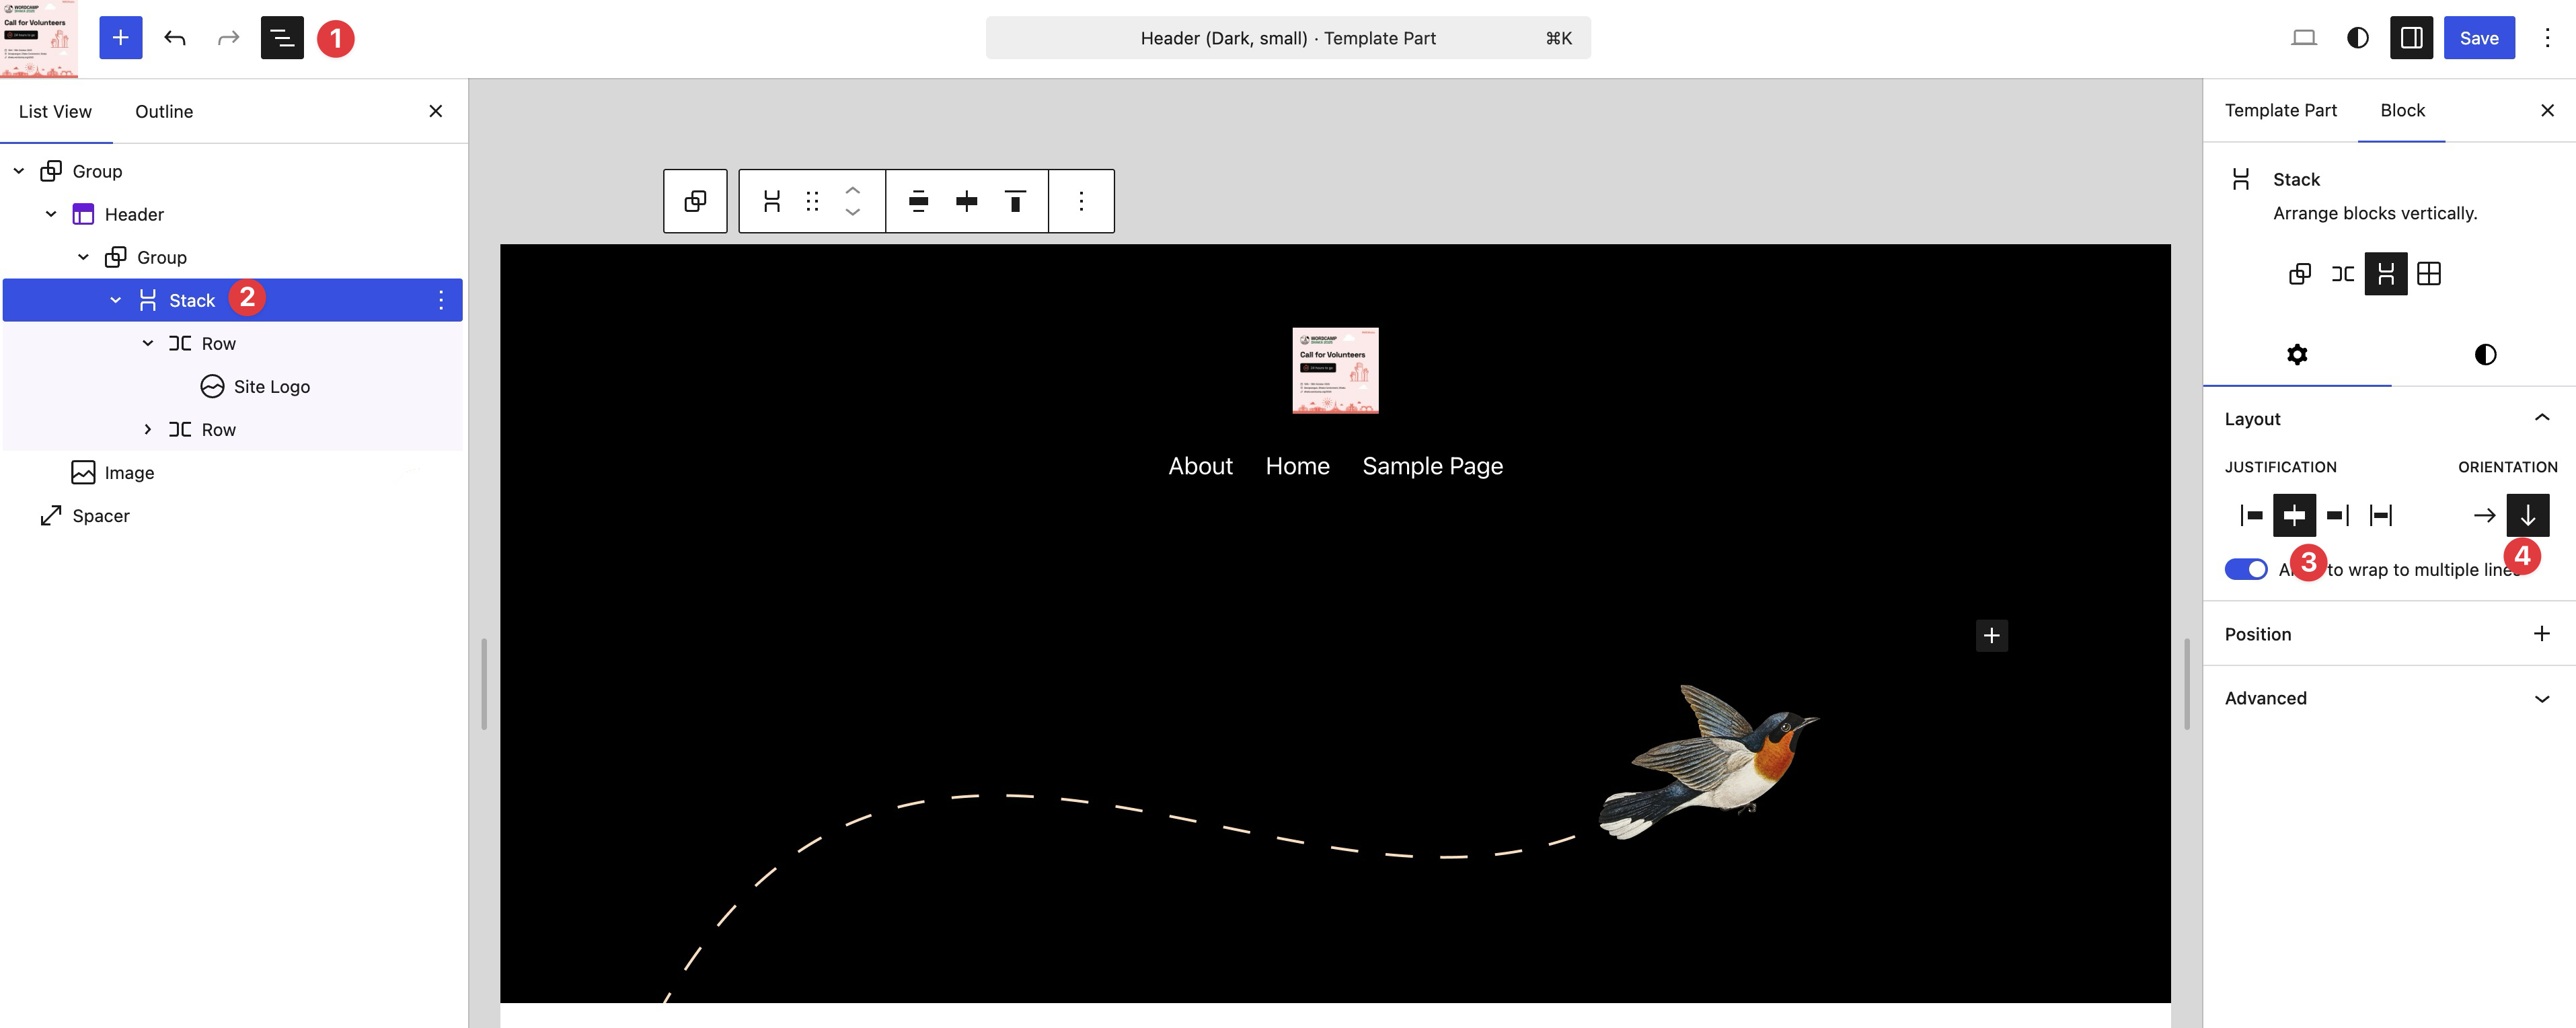
Task: Open the Styles tab half-circle icon in sidebar
Action: [x=2484, y=355]
